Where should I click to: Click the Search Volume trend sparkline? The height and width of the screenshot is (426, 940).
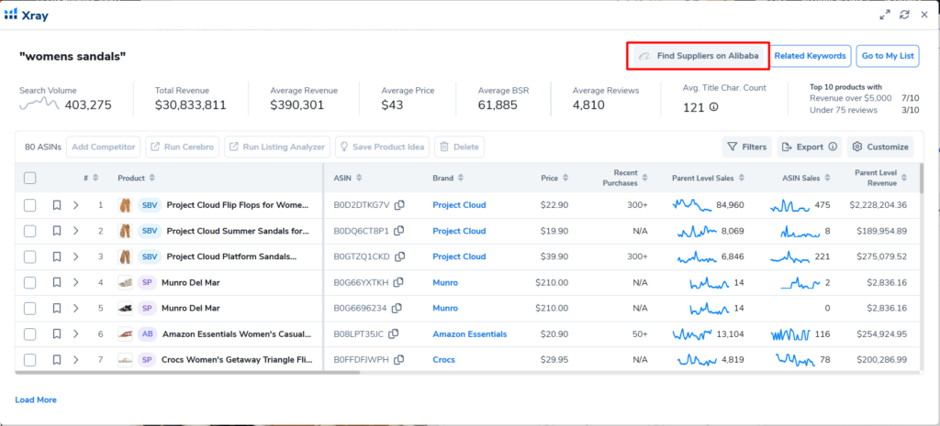pos(39,105)
